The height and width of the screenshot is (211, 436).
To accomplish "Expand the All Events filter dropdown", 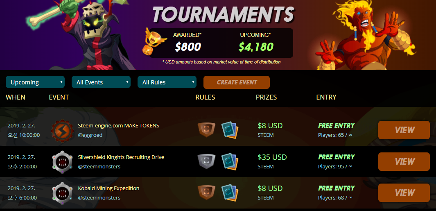I will [101, 82].
